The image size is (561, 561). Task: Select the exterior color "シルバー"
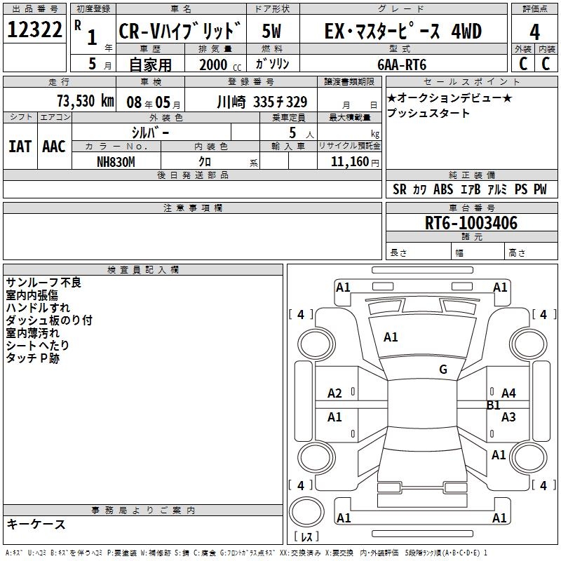[150, 133]
